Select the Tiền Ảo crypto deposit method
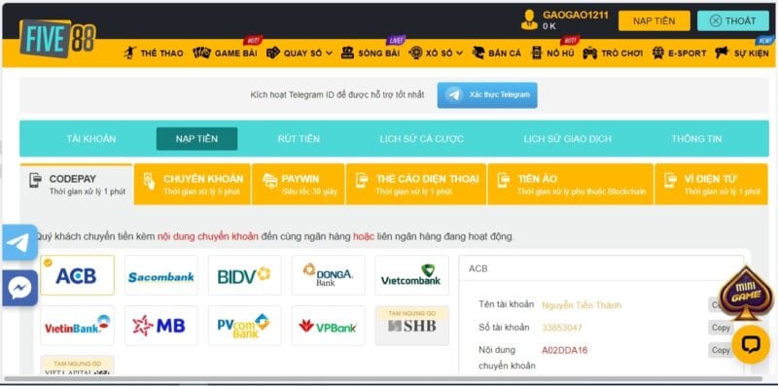778x386 pixels. coord(571,184)
